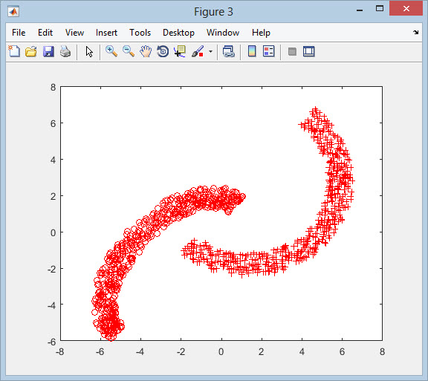Toggle the Brush data tool
Viewport: 428px width, 381px height.
coord(198,51)
